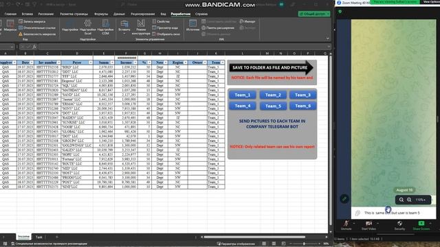
Task: Open the Date column filter dropdown
Action: tap(32, 62)
